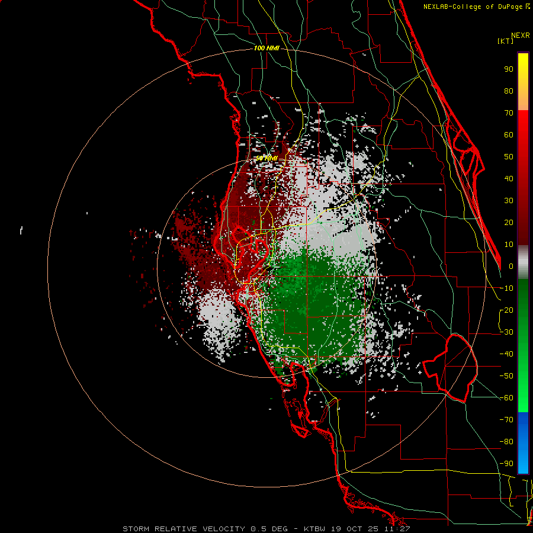Click the -10 knot scale label
This screenshot has height=533, width=533.
[x=506, y=288]
